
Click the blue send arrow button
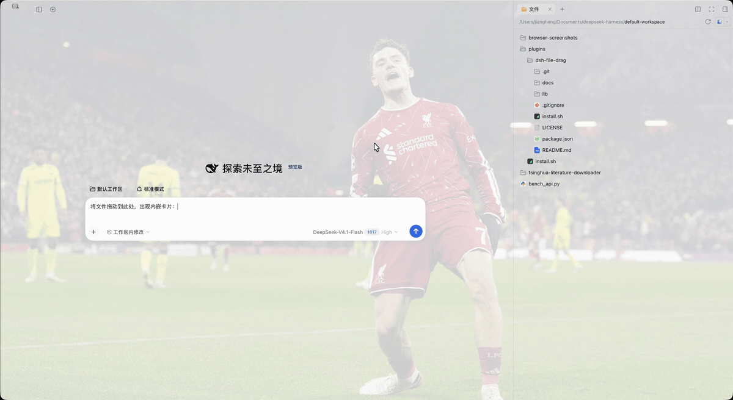416,232
